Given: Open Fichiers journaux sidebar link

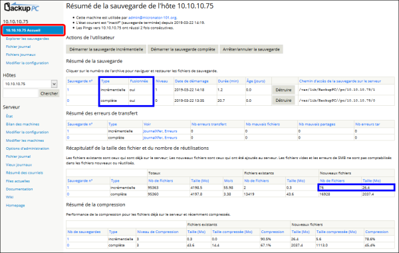Looking at the screenshot, I should point(21,55).
